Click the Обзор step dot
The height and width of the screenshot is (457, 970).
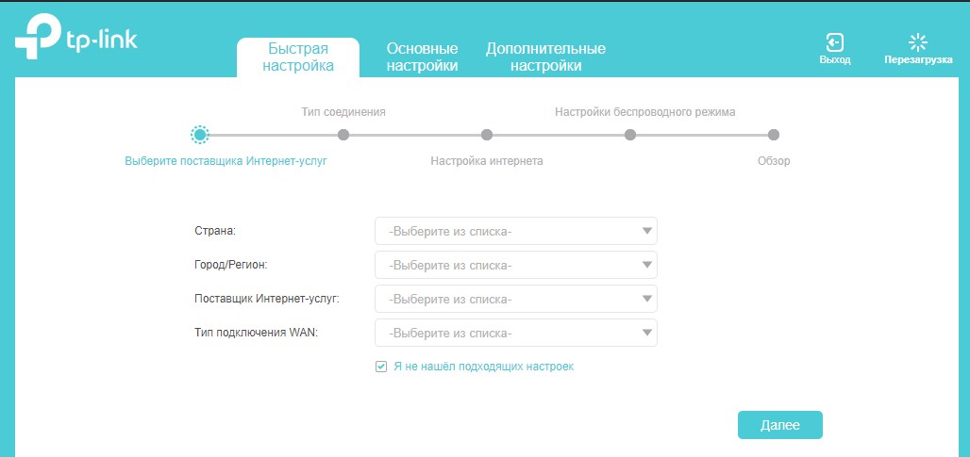[774, 135]
